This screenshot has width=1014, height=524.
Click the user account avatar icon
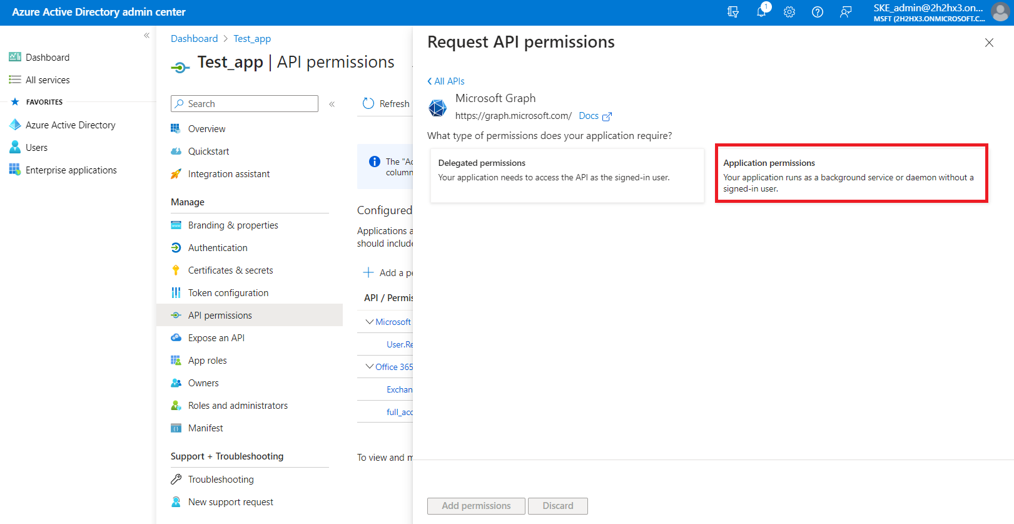pos(1000,12)
